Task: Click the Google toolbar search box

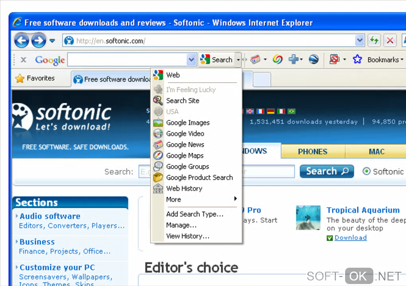Action: coord(127,60)
